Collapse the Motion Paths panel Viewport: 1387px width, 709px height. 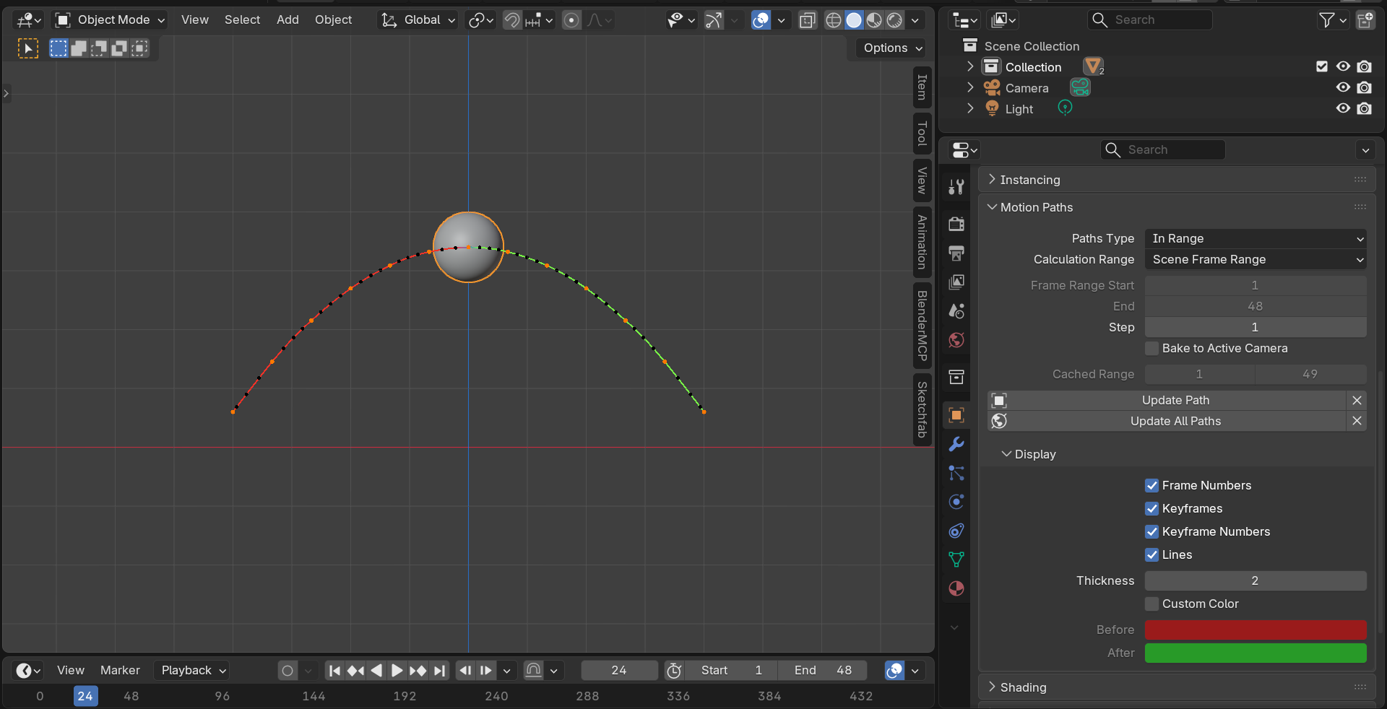(992, 206)
